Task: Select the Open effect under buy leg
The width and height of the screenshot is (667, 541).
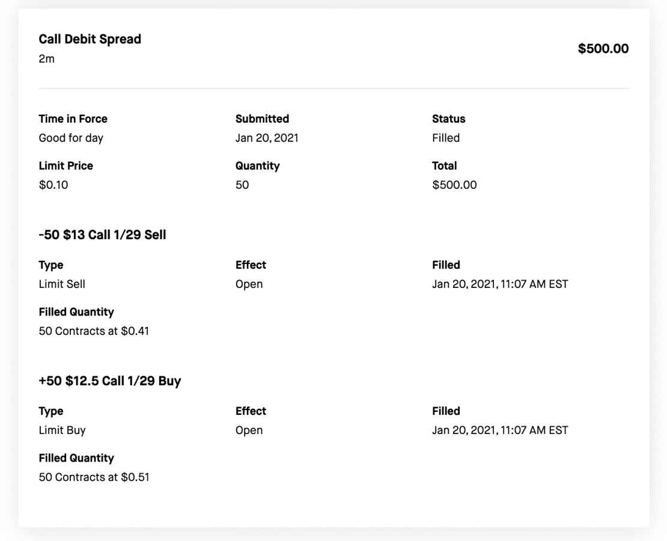Action: pos(249,430)
